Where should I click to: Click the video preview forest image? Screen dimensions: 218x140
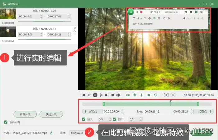[x=148, y=49]
